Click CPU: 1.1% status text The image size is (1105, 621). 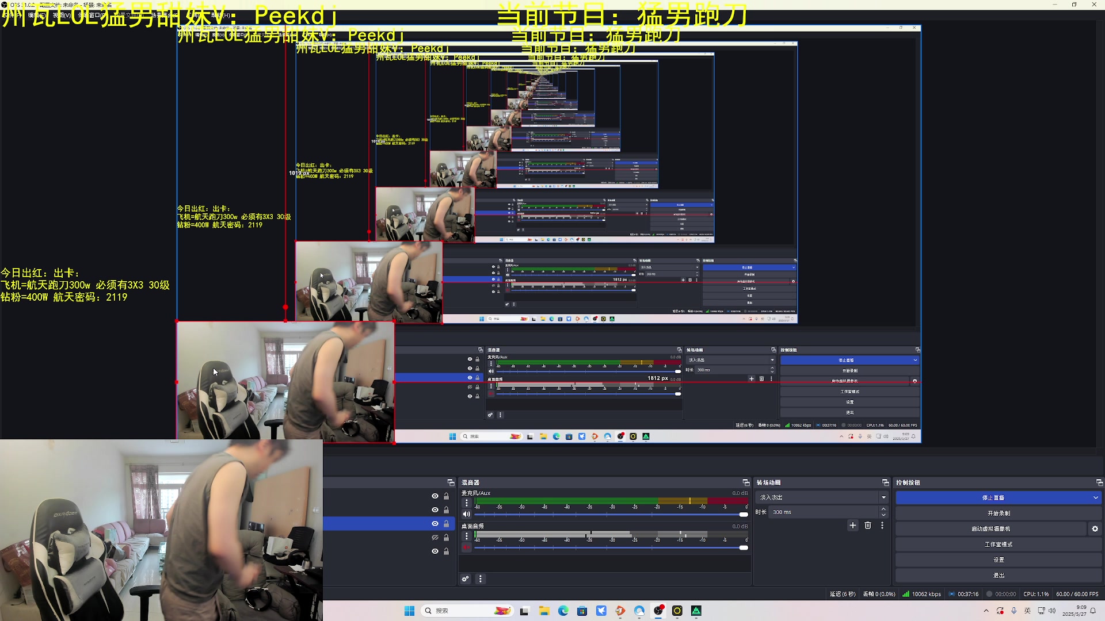point(1036,595)
